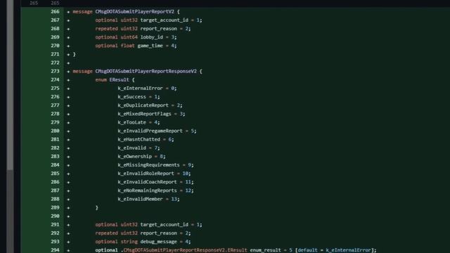This screenshot has width=450, height=253.
Task: Click 'k_eInvalidCoachReport' enum value
Action: 147,182
